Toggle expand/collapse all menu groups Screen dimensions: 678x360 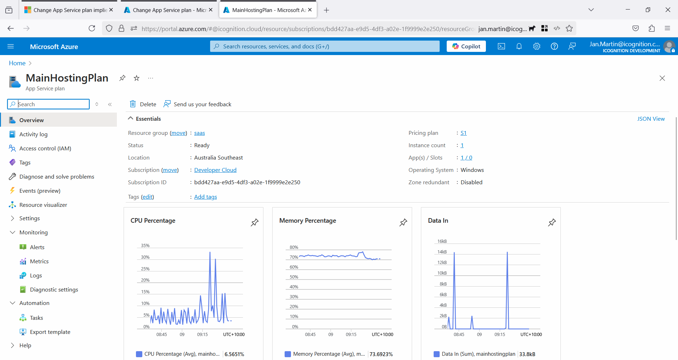[x=97, y=104]
